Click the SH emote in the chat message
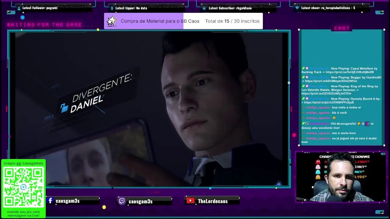The height and width of the screenshot is (219, 390). click(367, 124)
